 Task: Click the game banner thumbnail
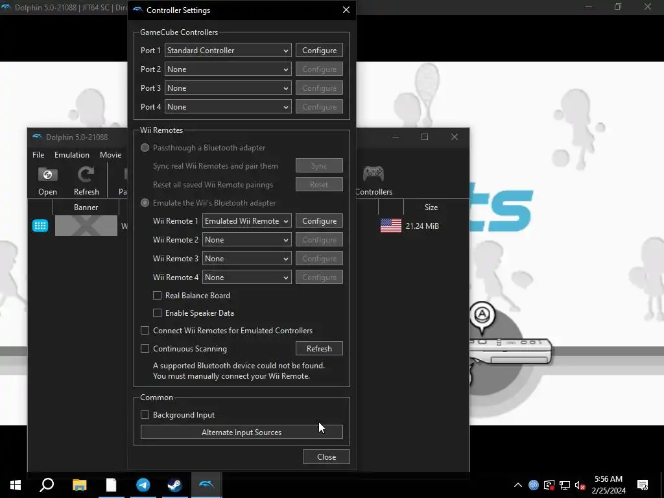pyautogui.click(x=86, y=226)
